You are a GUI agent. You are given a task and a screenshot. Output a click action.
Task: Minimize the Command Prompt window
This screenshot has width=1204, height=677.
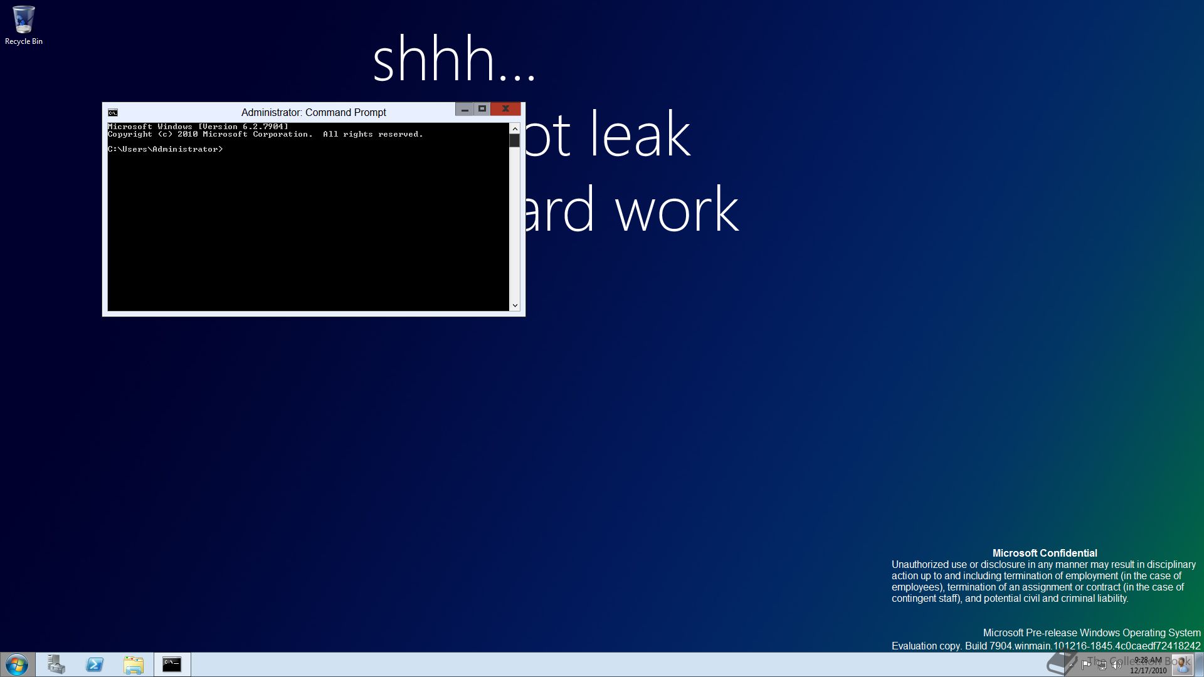tap(464, 109)
